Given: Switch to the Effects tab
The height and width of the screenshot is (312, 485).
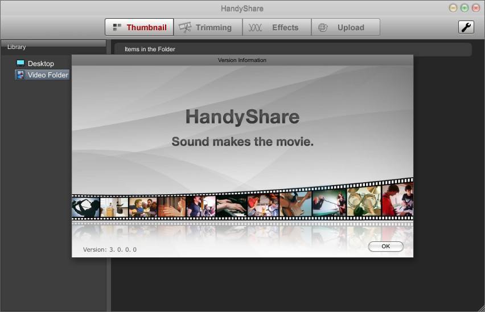Looking at the screenshot, I should click(x=277, y=27).
